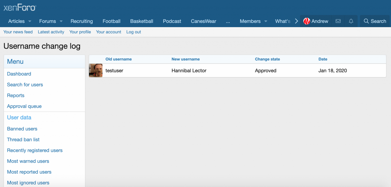Open the alerts bell icon
The width and height of the screenshot is (391, 187).
pos(351,21)
